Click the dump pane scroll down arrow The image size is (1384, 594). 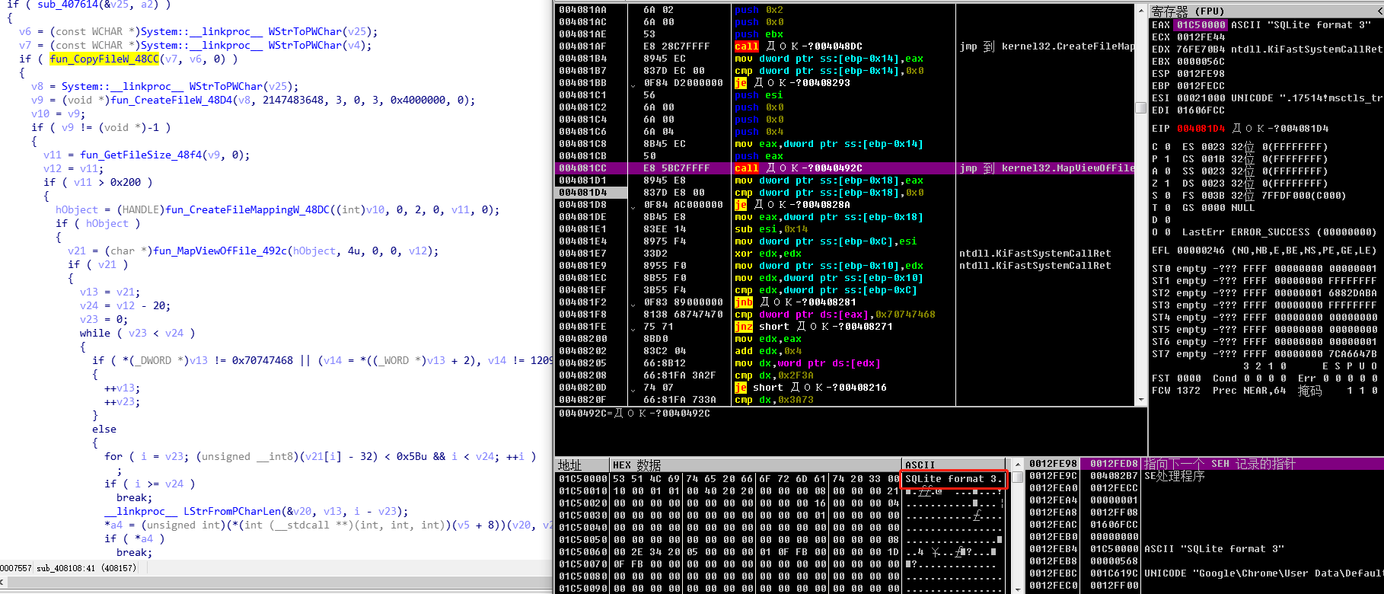pos(1018,589)
